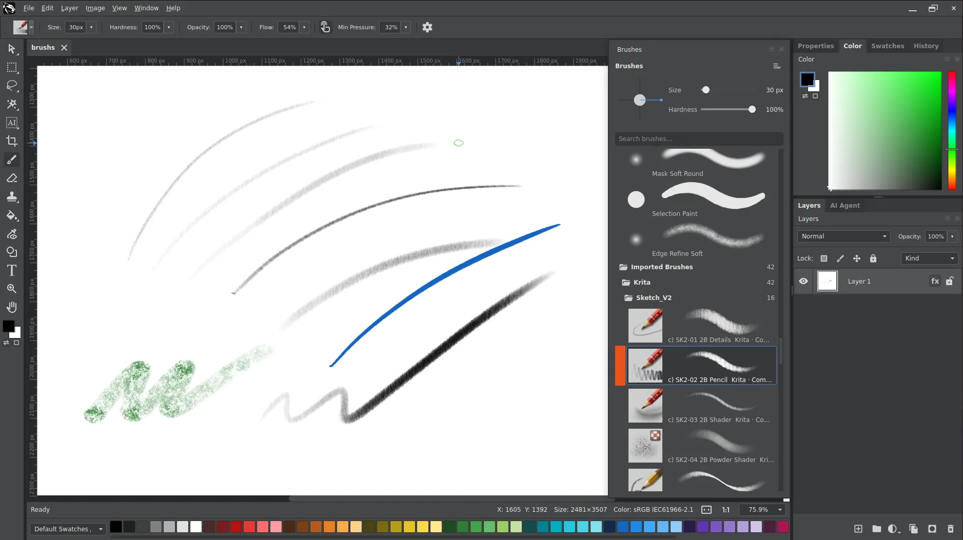The image size is (963, 540).
Task: Select the Clone Stamp tool
Action: pos(12,196)
